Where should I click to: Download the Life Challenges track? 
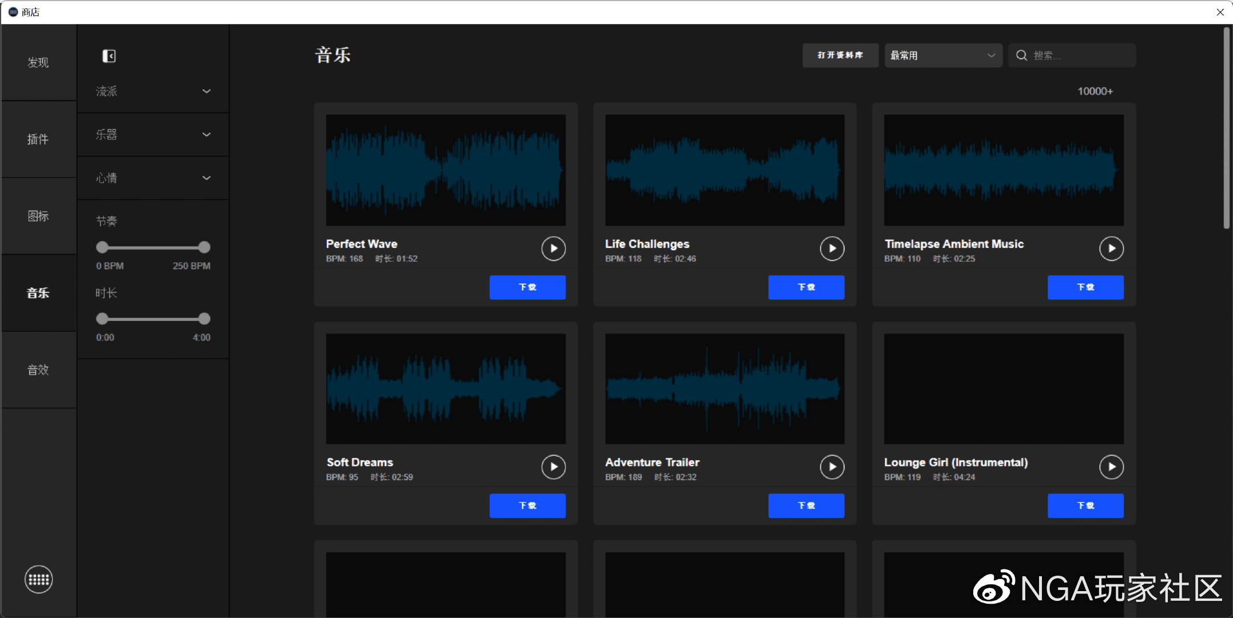pos(806,287)
